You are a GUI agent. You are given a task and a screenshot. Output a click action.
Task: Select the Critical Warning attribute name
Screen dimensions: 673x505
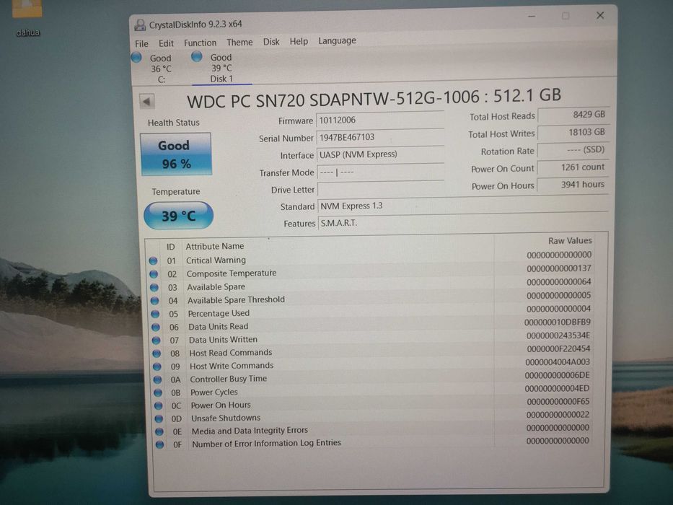pos(216,260)
